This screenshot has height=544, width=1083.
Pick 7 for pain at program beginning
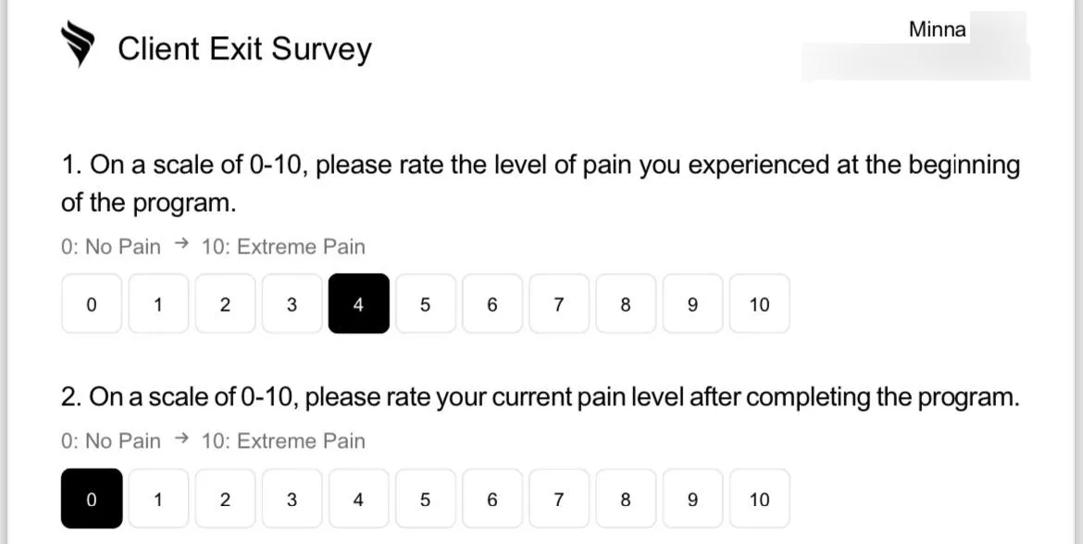point(559,303)
